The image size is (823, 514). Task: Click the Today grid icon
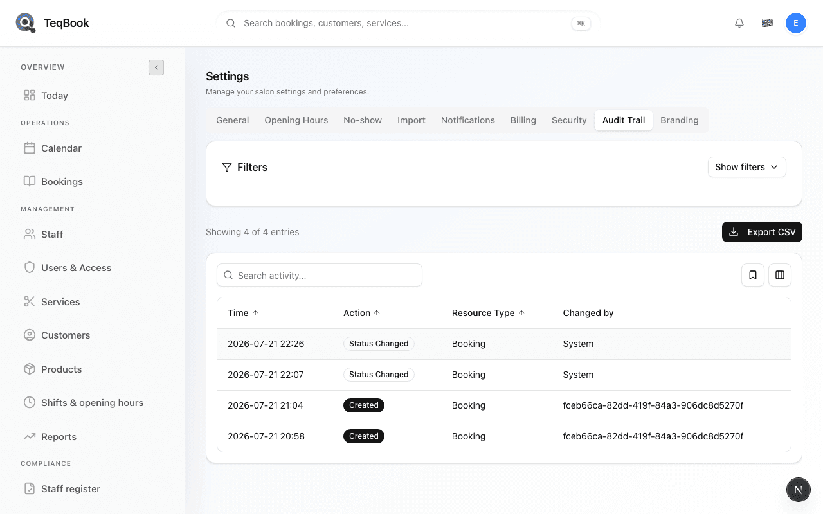click(x=30, y=95)
